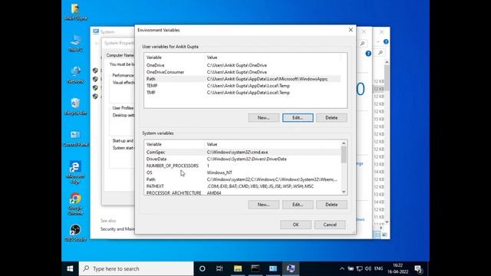This screenshot has height=276, width=491.
Task: Select the This PC desktop icon
Action: click(75, 43)
